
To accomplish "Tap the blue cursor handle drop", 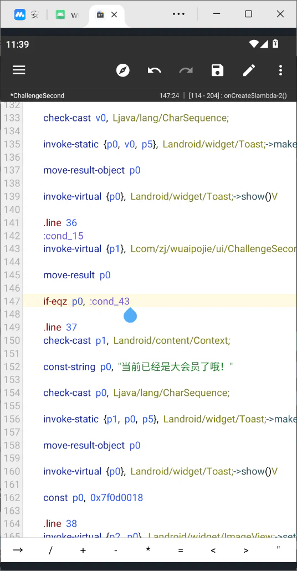I will point(130,315).
